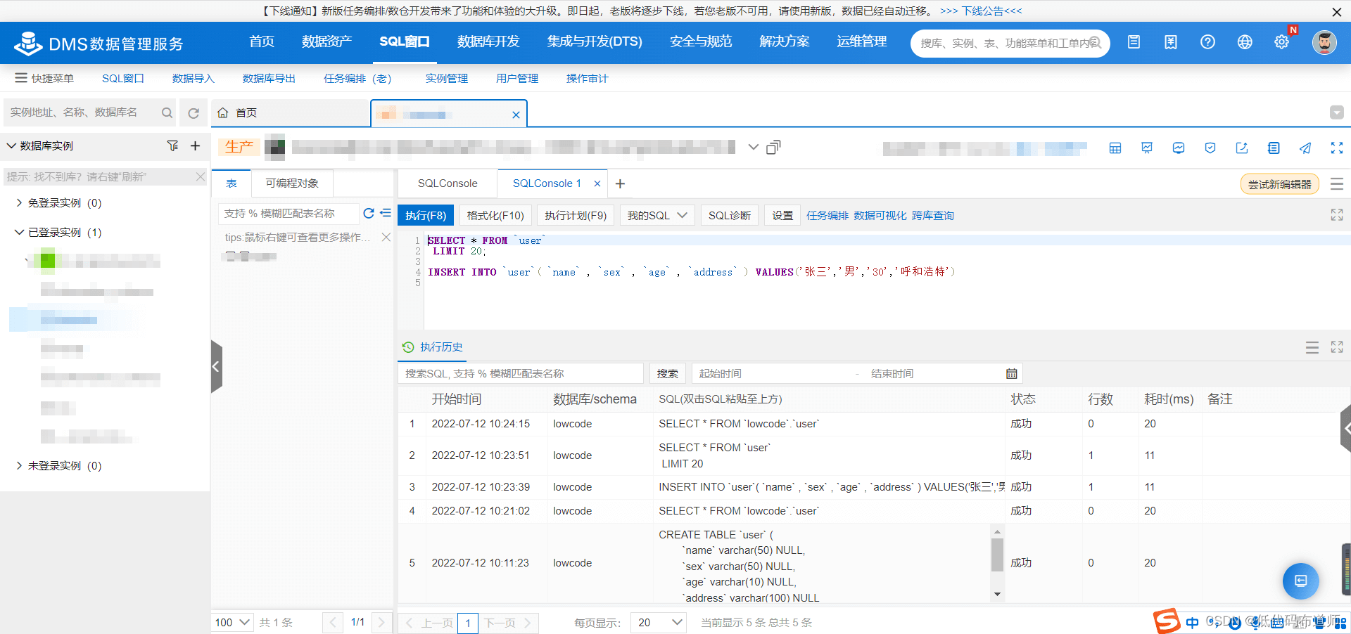Open the language globe icon

tap(1245, 42)
